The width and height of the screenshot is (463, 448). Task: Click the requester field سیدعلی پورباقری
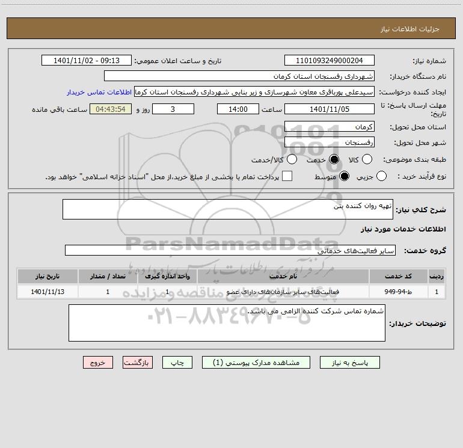(254, 92)
